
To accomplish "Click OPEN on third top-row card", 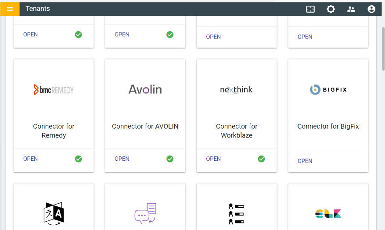I will pos(213,37).
